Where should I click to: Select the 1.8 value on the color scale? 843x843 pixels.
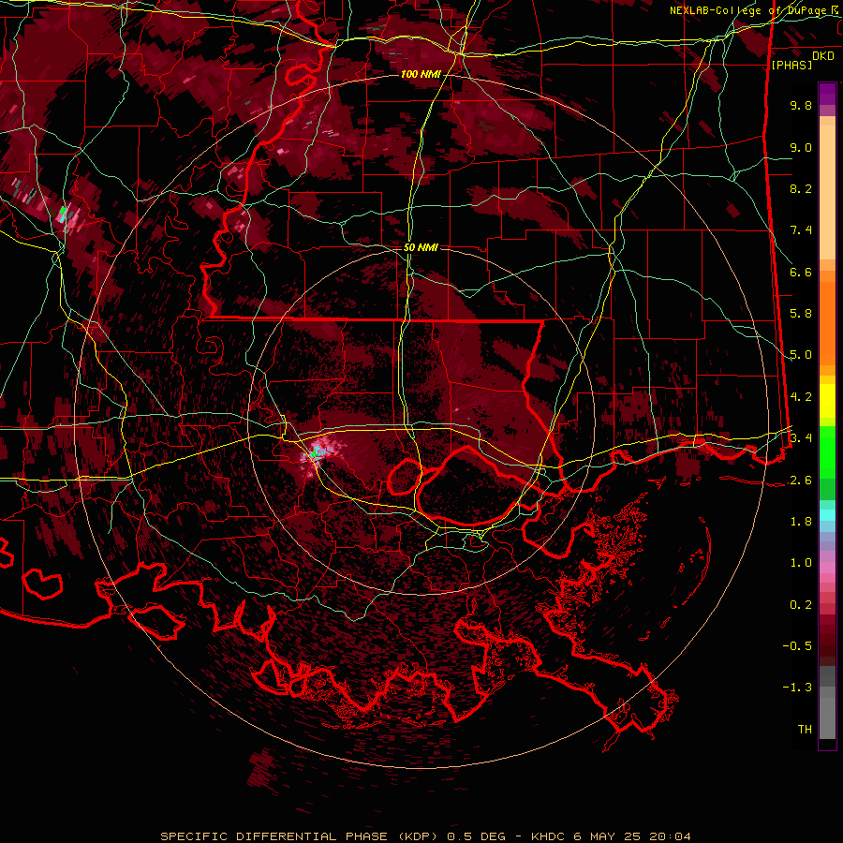pos(801,522)
